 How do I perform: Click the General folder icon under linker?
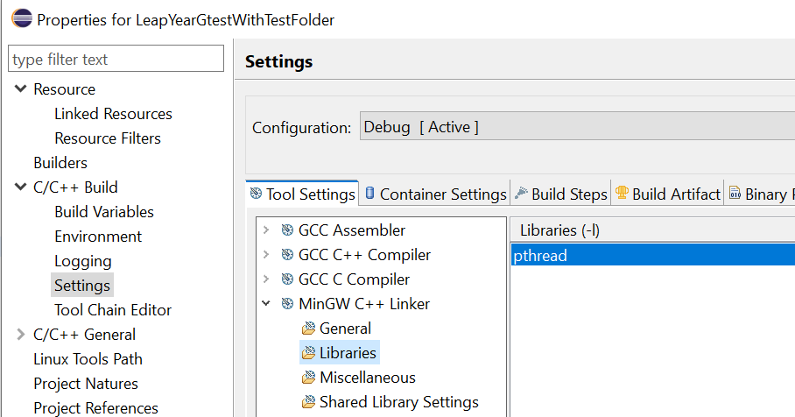point(308,329)
